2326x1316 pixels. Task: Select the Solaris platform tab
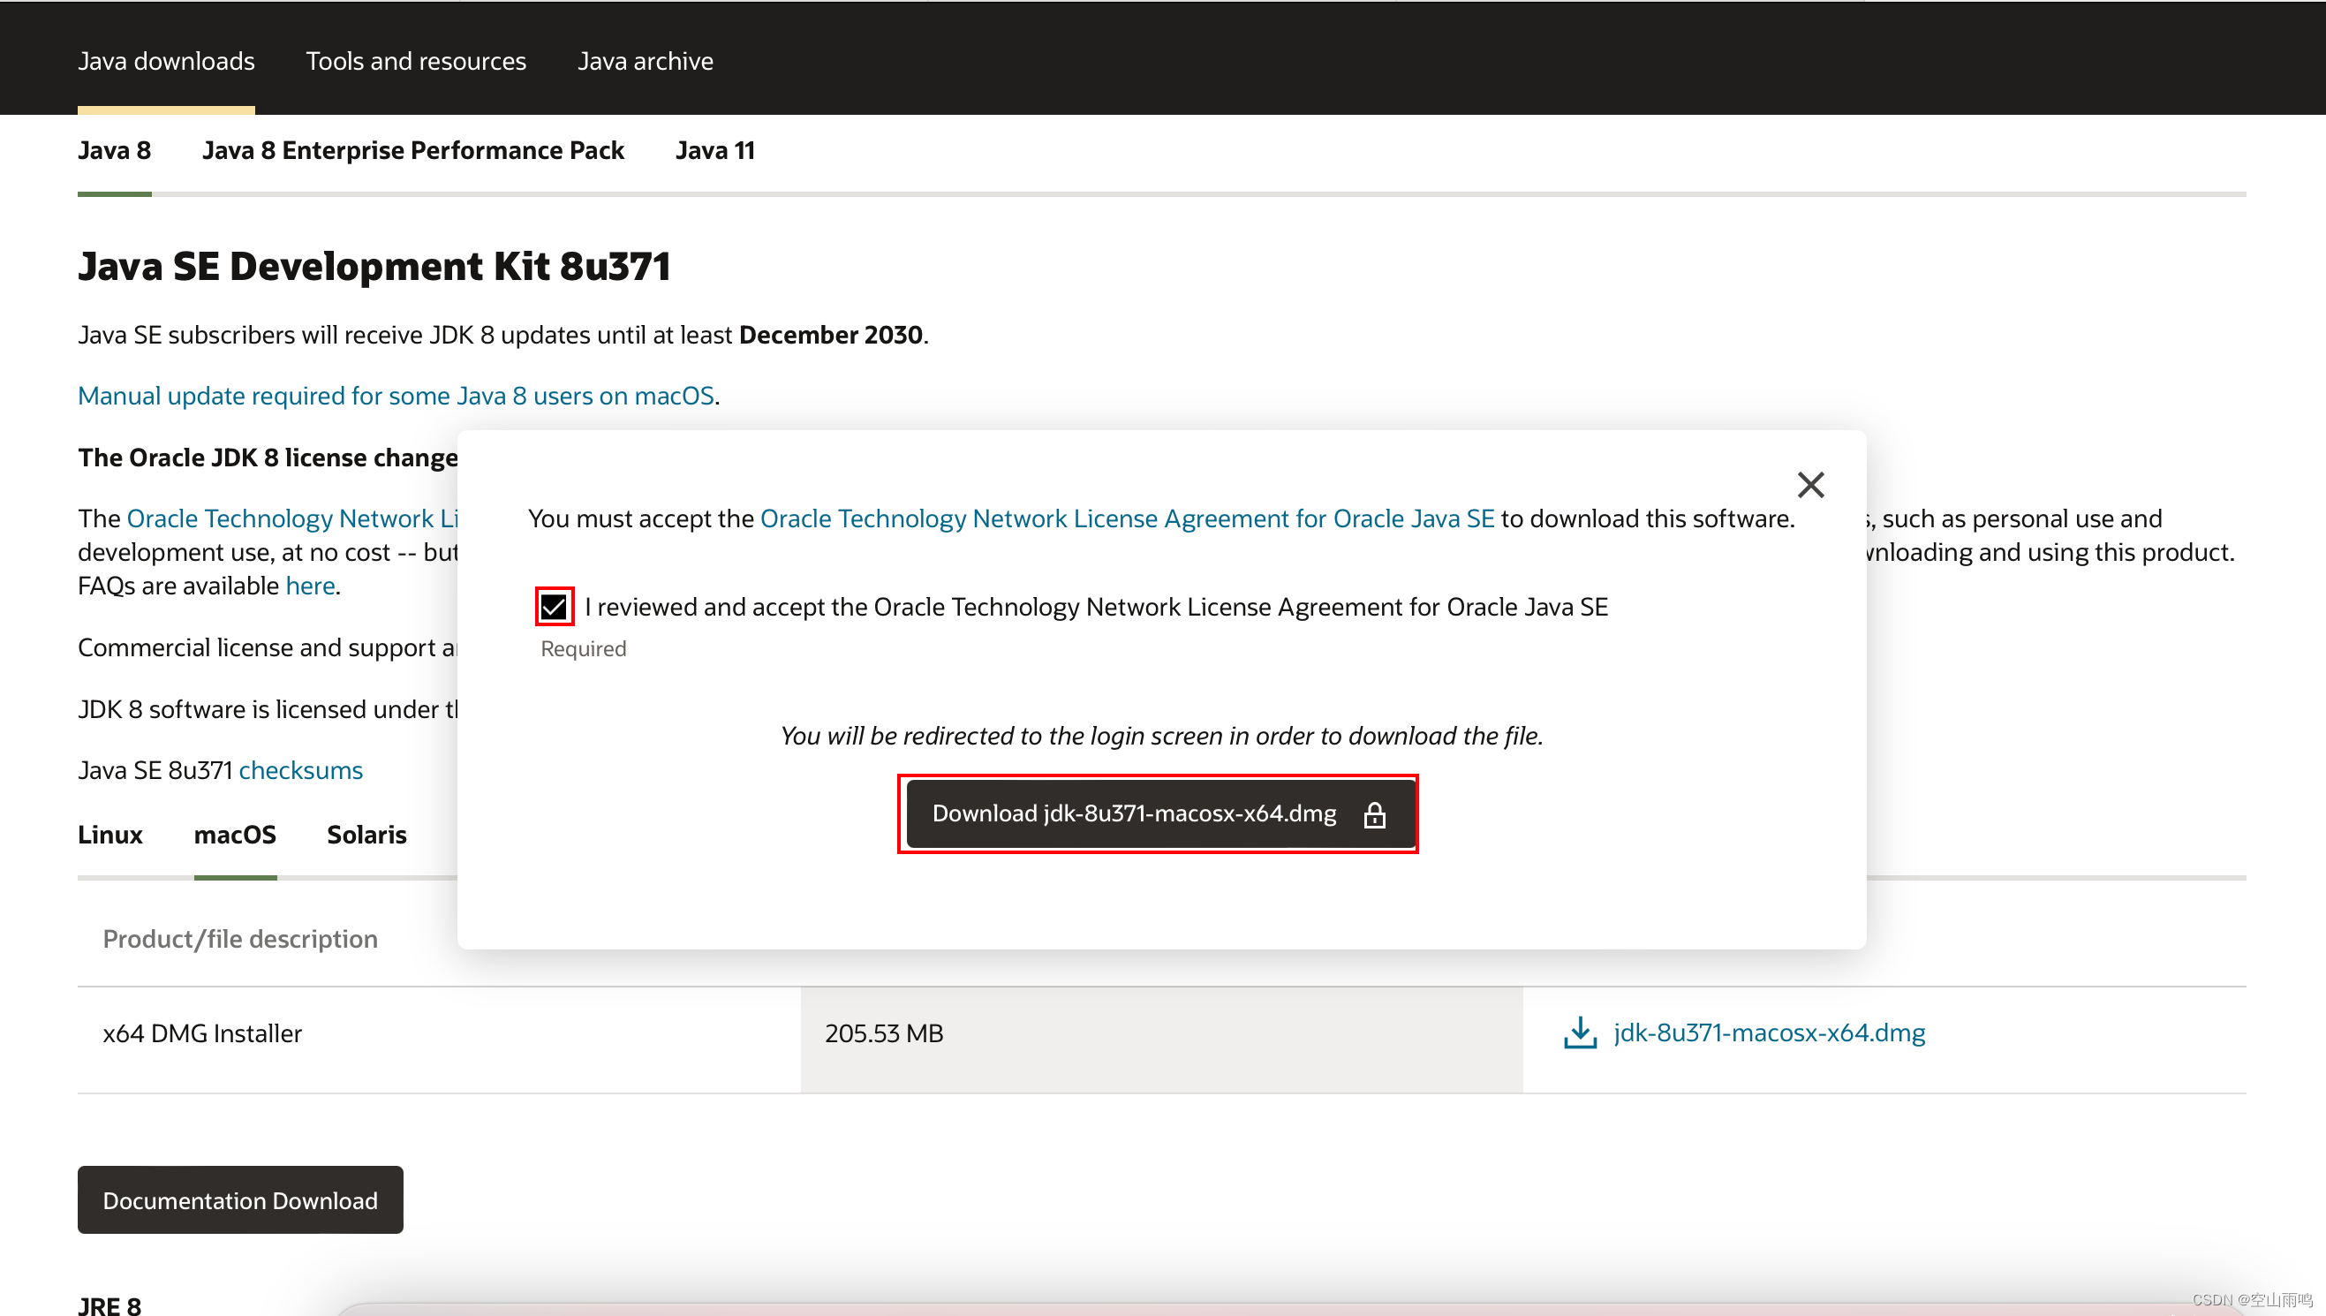(x=366, y=834)
